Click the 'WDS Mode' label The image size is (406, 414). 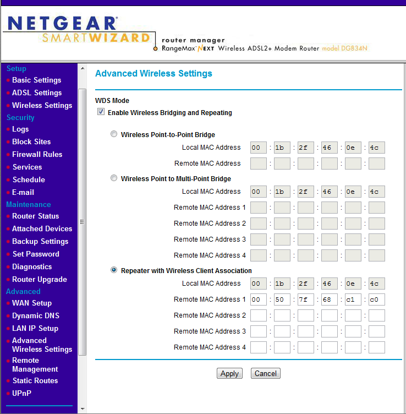pyautogui.click(x=112, y=101)
